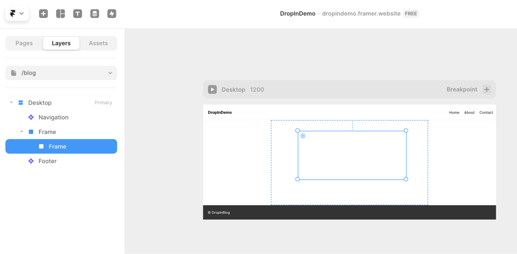Click the top-right resize handle of frame
Viewport: 517px width, 254px height.
point(406,131)
